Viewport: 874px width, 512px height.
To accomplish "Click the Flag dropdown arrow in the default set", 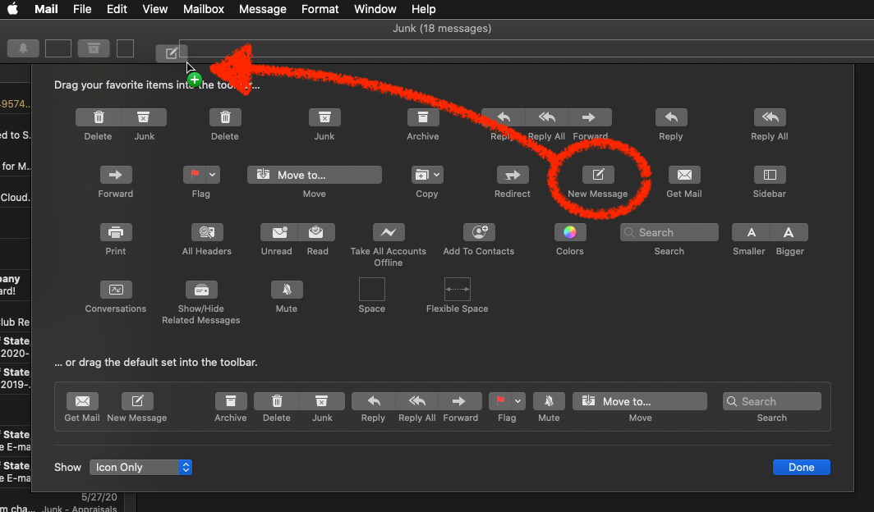I will (x=517, y=401).
